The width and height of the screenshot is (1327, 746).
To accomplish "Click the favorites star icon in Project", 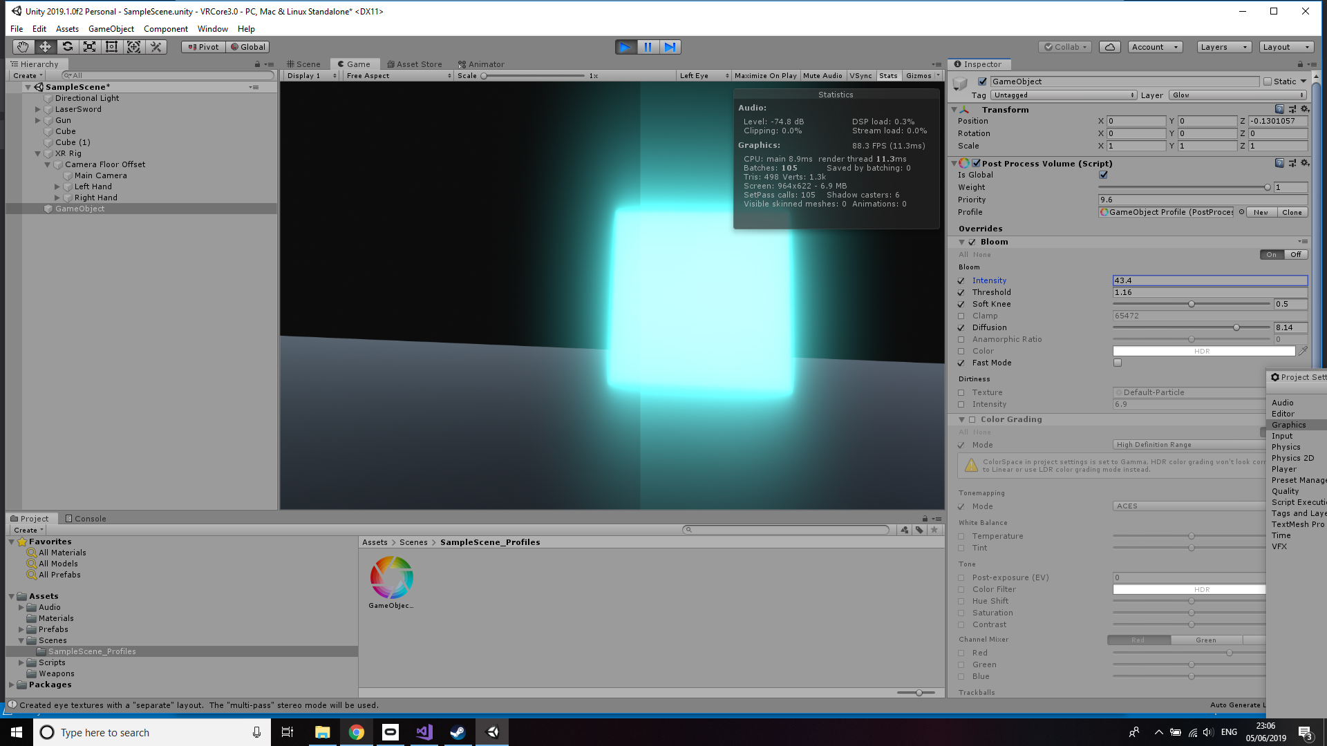I will point(934,530).
